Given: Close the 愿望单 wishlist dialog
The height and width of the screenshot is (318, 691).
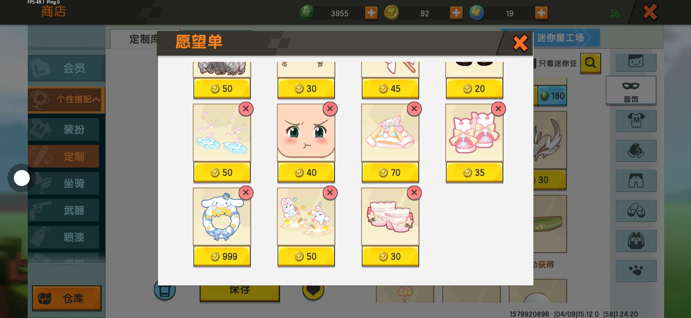Looking at the screenshot, I should coord(520,43).
